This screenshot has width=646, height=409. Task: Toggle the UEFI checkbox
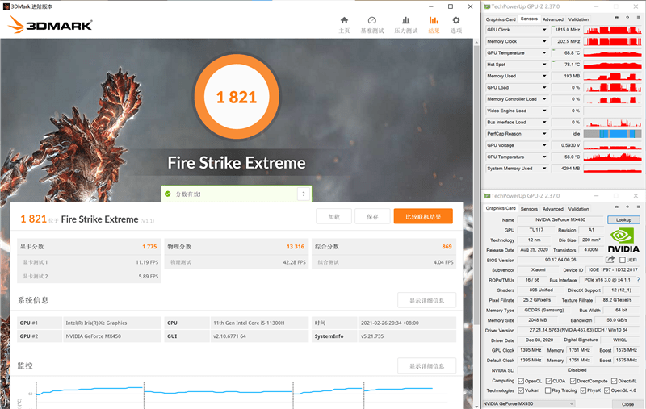623,260
